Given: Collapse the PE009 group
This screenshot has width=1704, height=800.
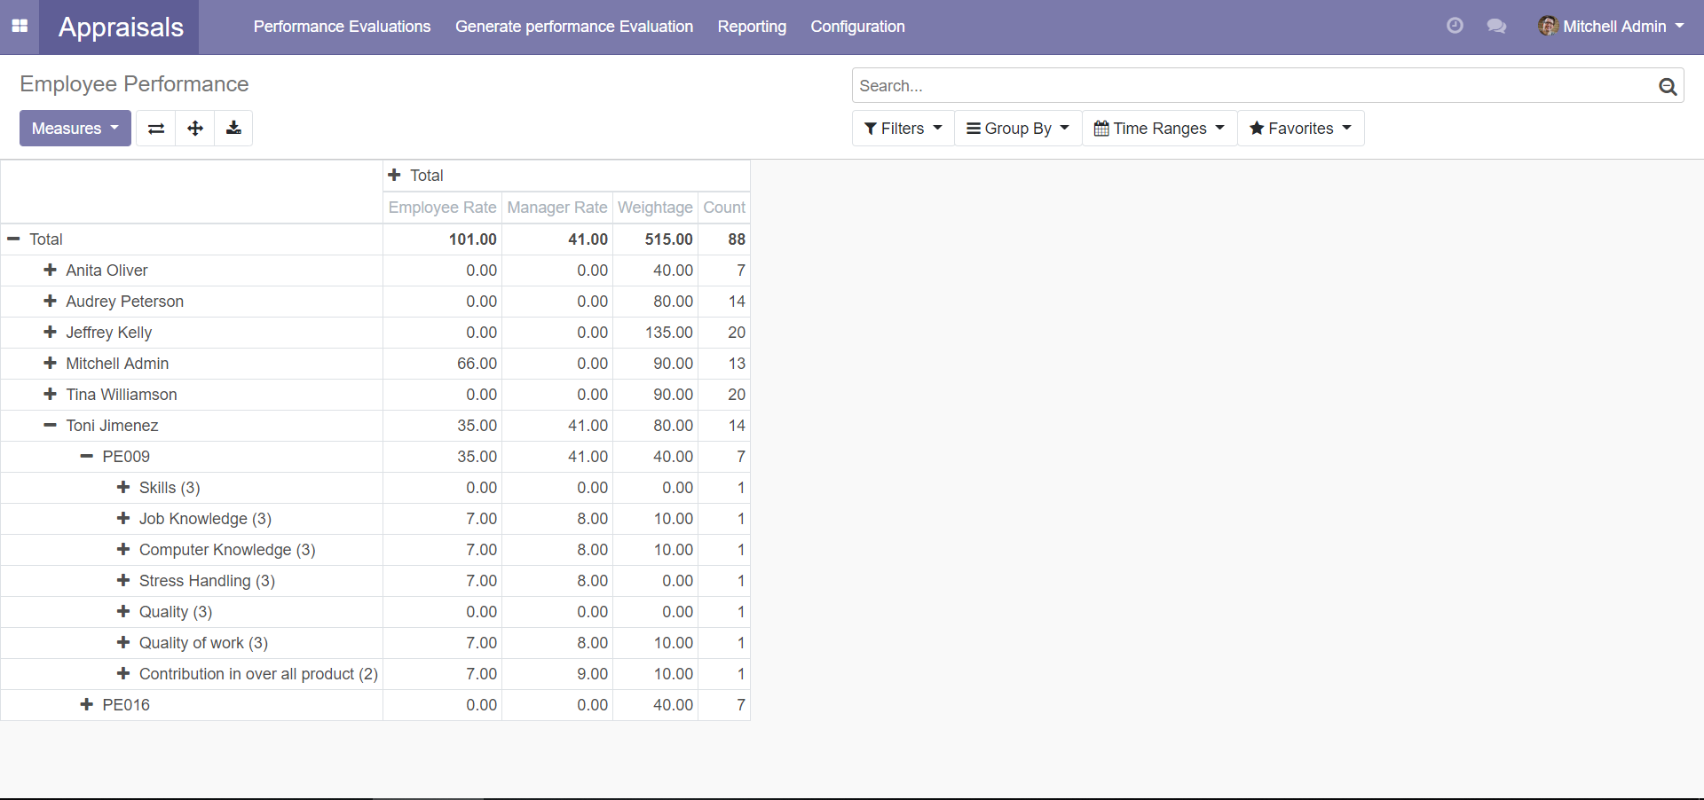Looking at the screenshot, I should coord(87,457).
